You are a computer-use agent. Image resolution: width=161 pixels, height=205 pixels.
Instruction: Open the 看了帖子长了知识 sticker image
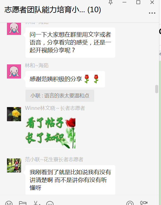pyautogui.click(x=50, y=132)
